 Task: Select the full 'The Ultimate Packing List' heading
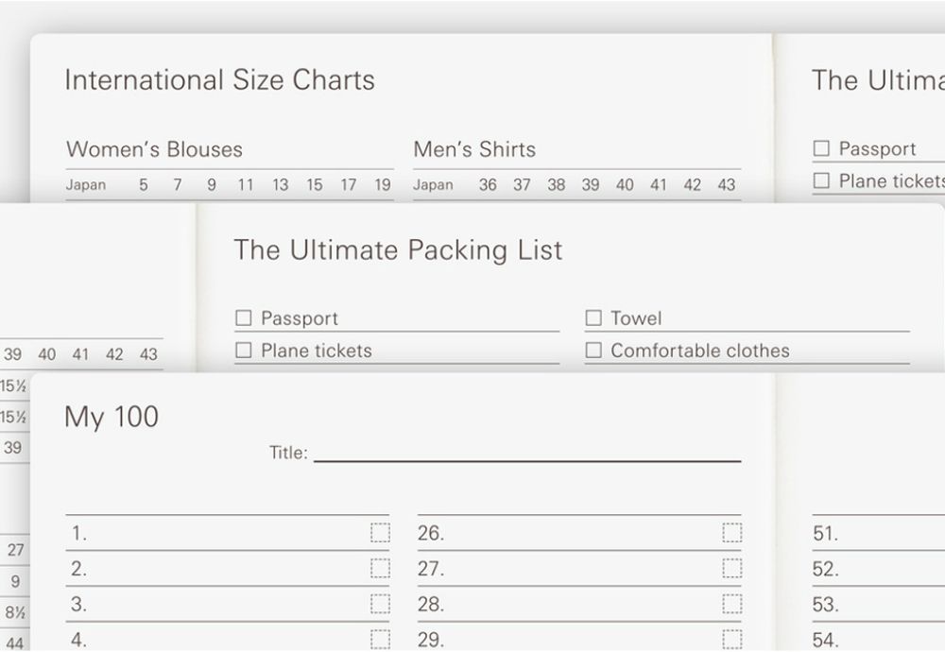coord(399,249)
